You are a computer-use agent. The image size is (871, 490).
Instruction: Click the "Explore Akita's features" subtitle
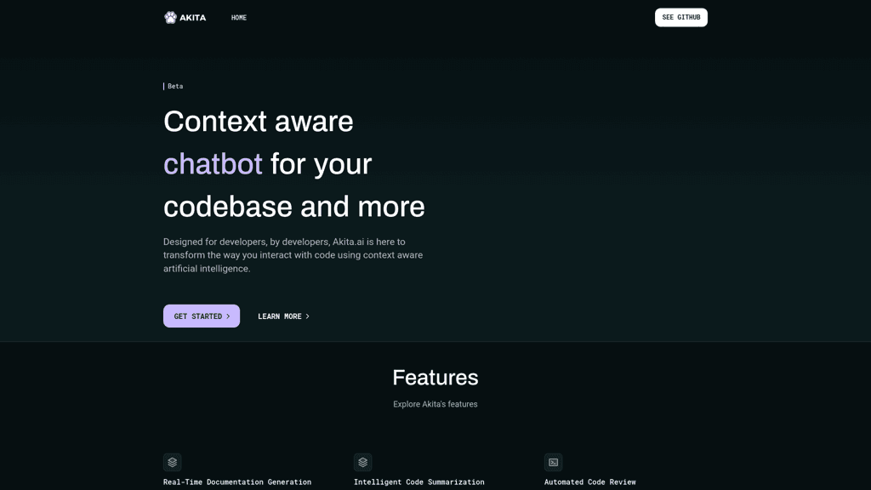[435, 404]
